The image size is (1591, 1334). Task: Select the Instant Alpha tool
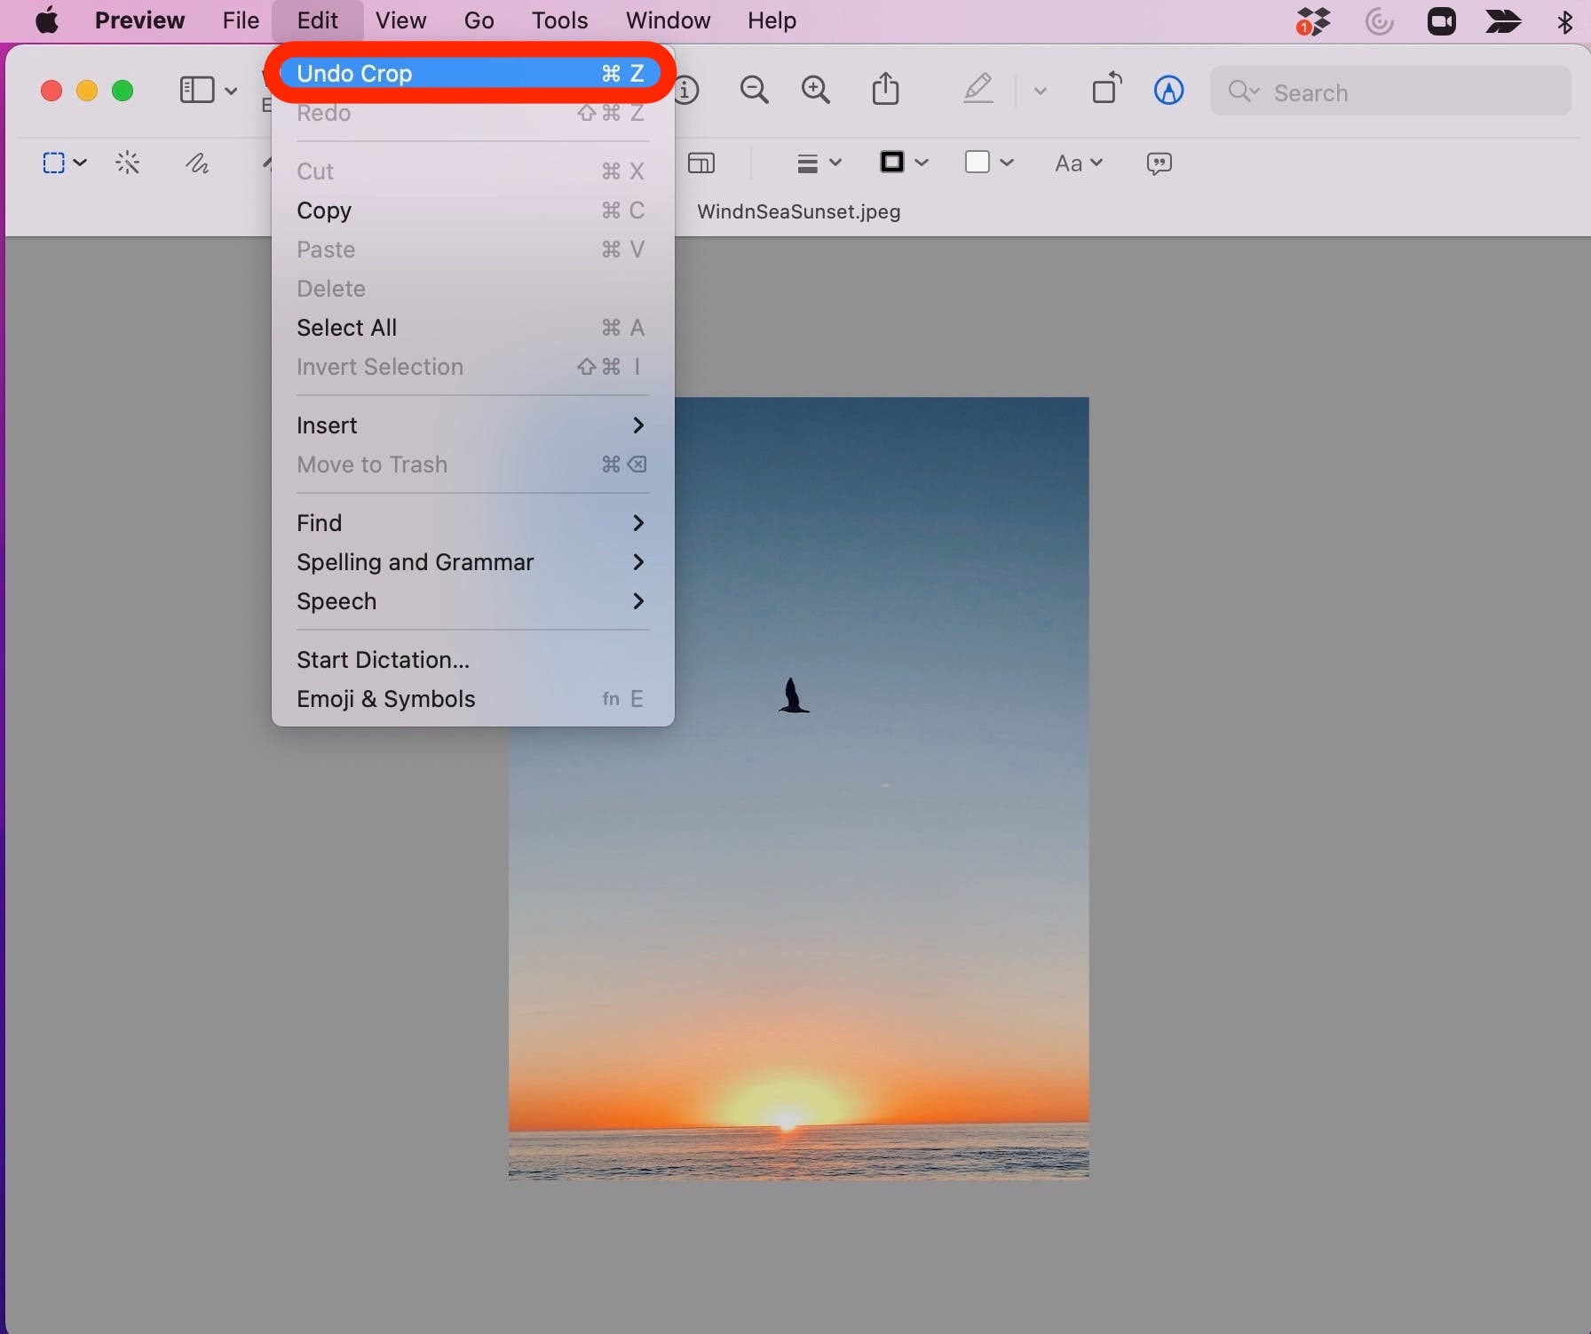[x=129, y=163]
